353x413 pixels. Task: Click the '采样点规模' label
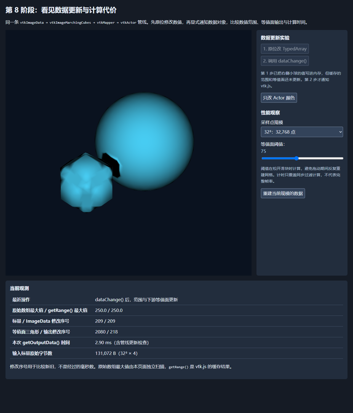(272, 122)
